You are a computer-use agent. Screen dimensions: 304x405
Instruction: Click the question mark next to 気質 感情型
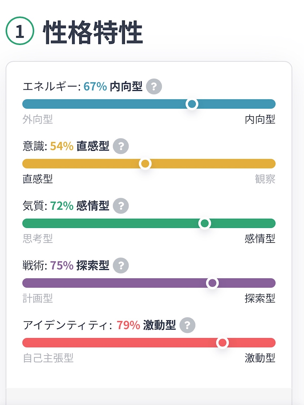(x=121, y=206)
